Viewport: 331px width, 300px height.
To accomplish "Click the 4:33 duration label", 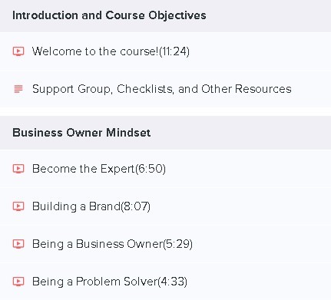I will coord(172,282).
